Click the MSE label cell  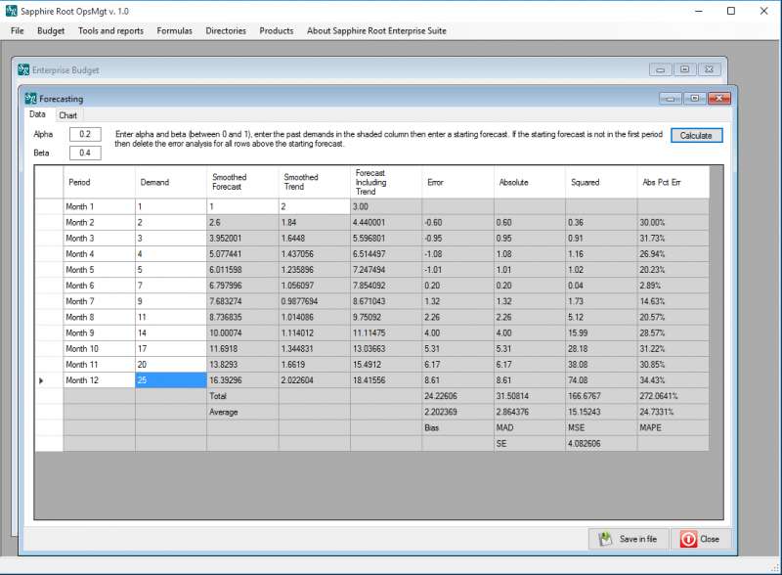[x=601, y=427]
